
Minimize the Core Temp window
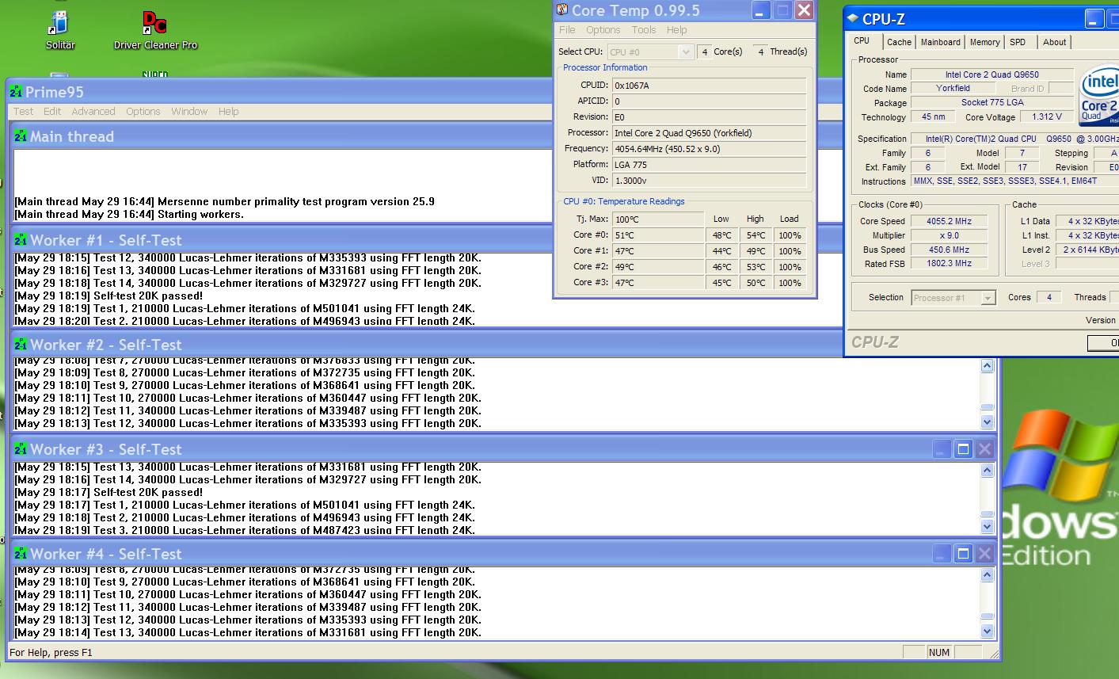pos(761,10)
